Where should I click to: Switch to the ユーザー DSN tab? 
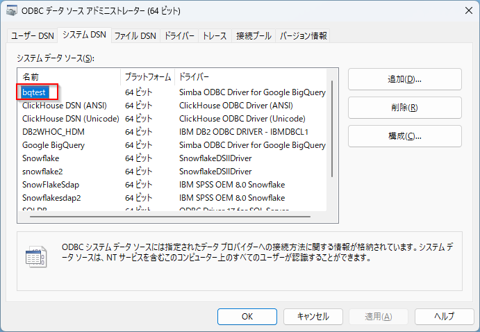[x=33, y=36]
